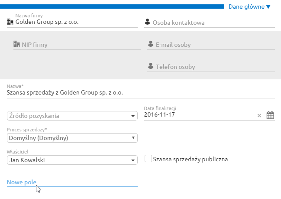Screen dimensions: 281x199
Task: Click the person icon beside E-mail osoby
Action: point(151,44)
